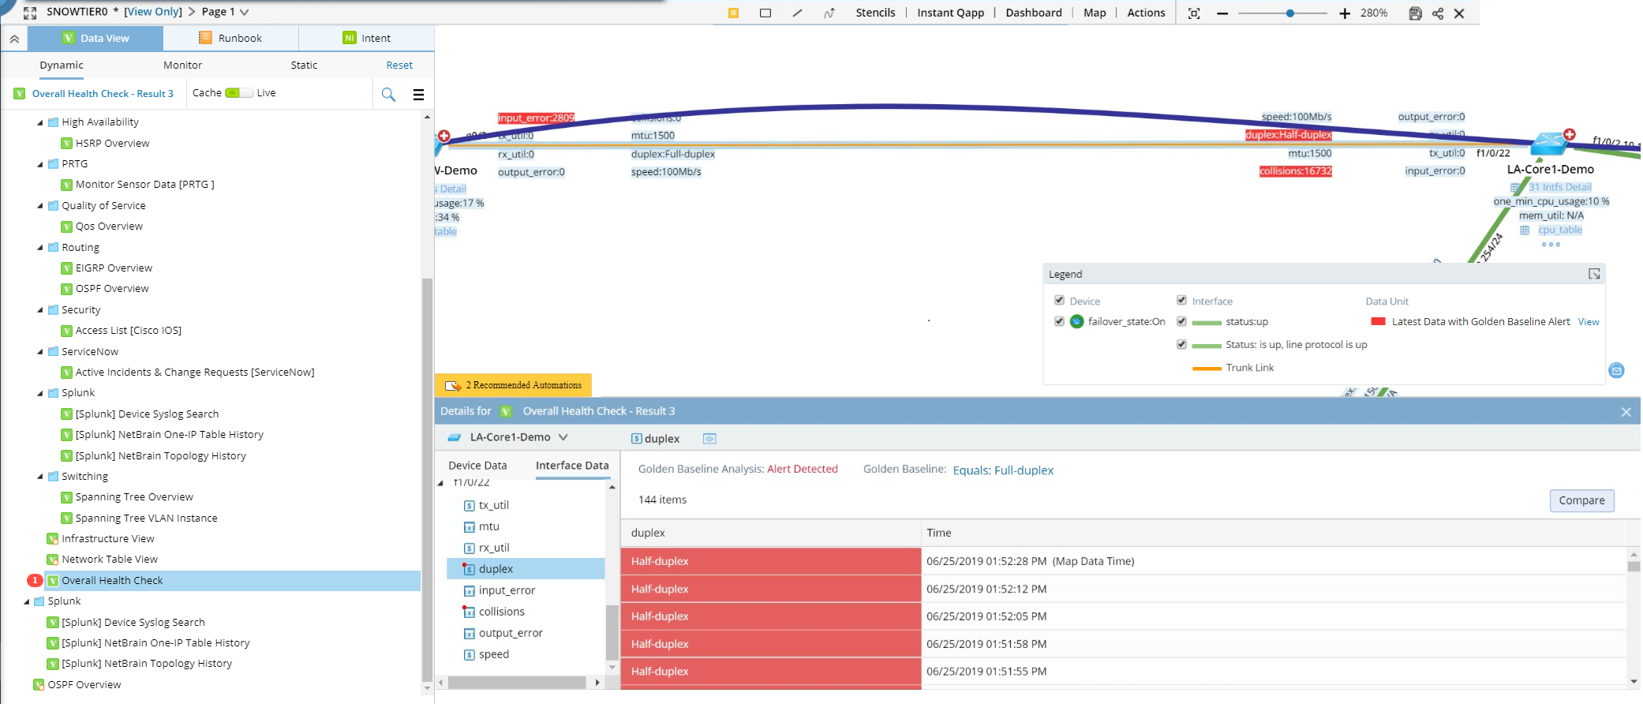
Task: Click the share map icon
Action: point(1438,13)
